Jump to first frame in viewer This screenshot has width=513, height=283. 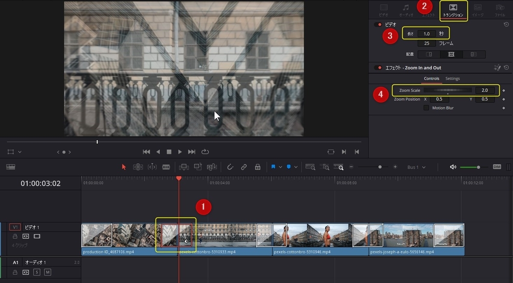[x=146, y=152]
